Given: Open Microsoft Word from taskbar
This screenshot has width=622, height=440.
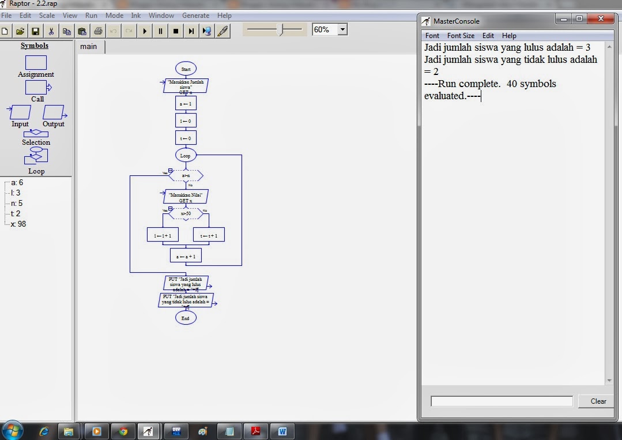Looking at the screenshot, I should (x=282, y=431).
